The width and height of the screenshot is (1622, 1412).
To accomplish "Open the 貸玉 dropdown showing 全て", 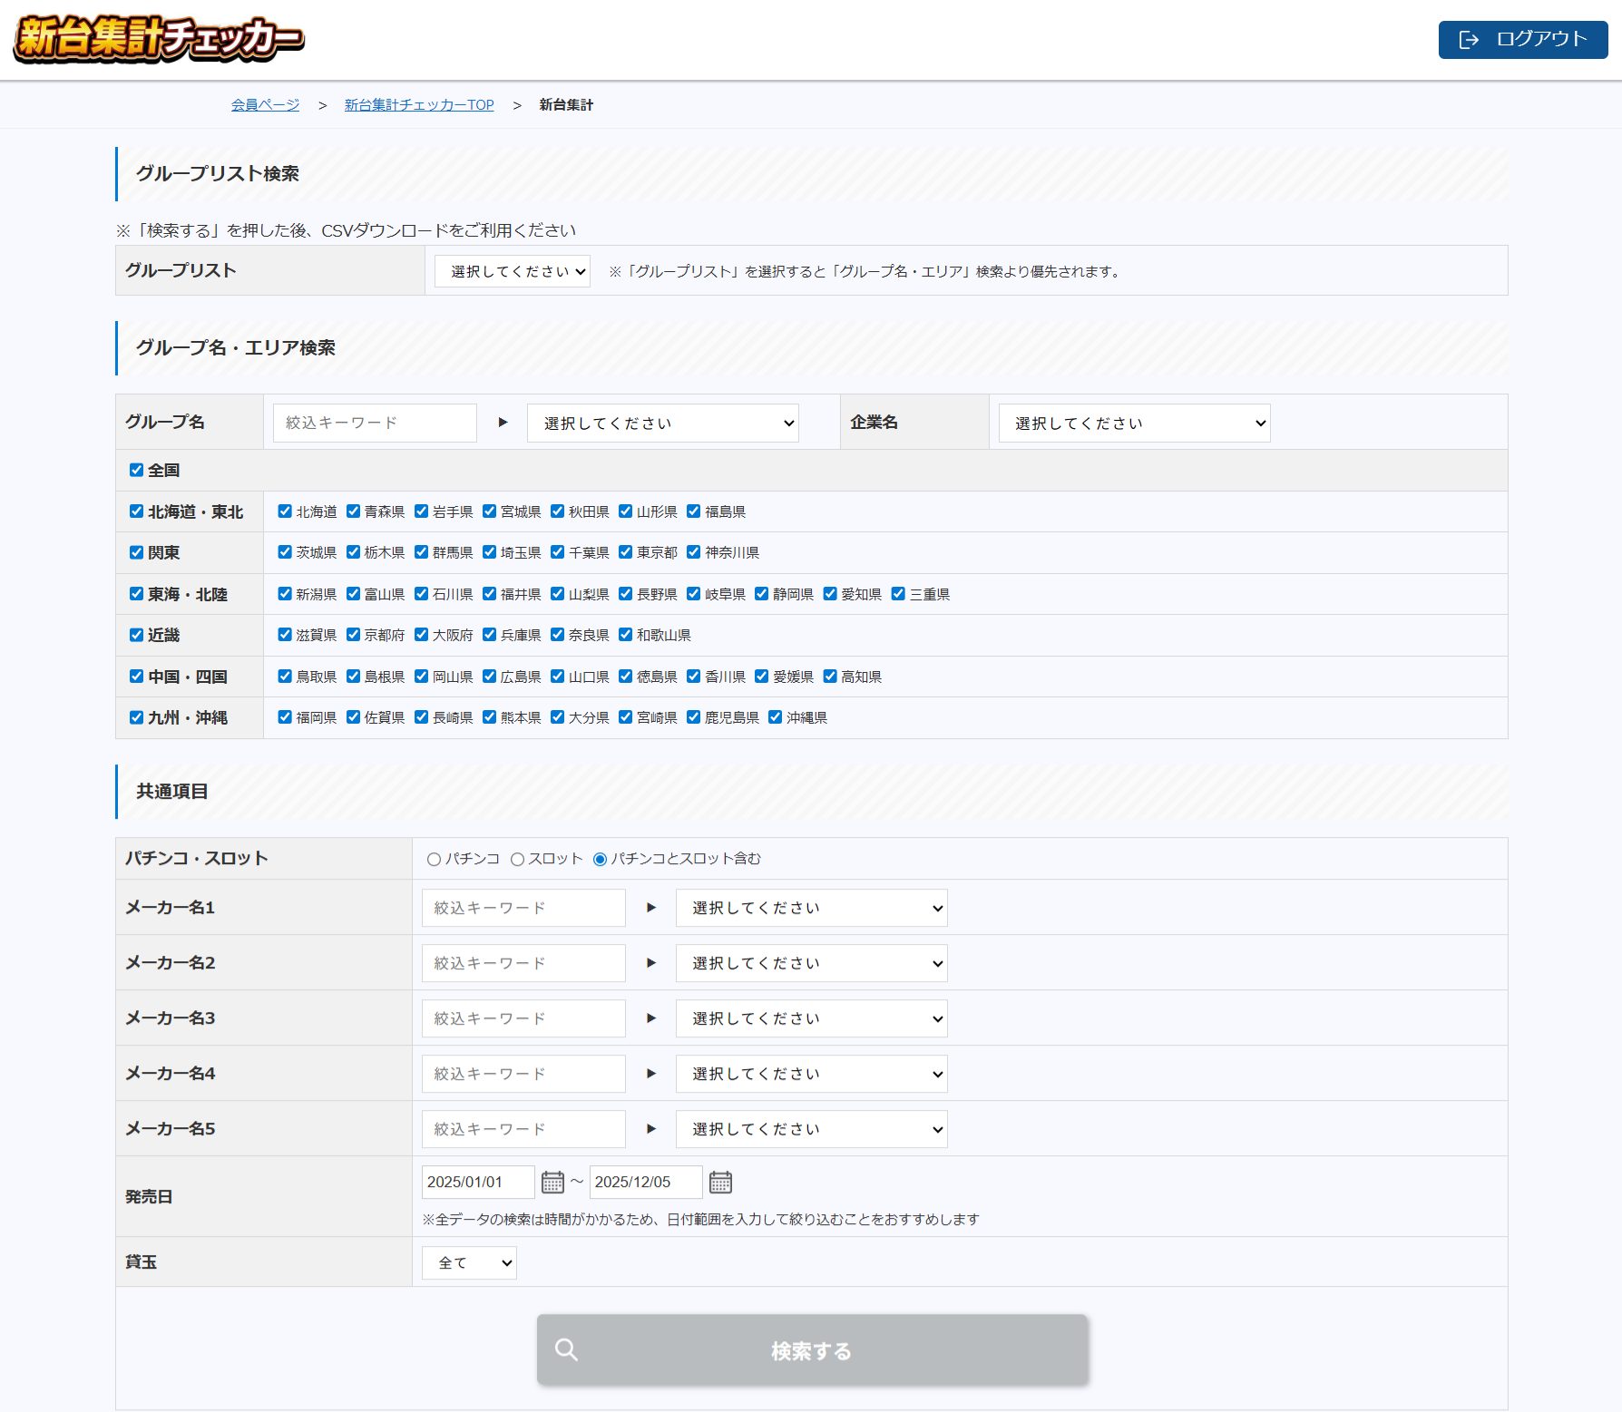I will pos(469,1262).
